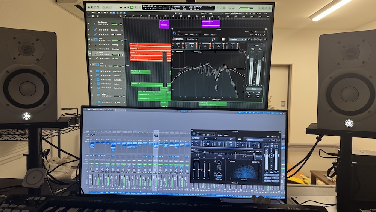Click the red Record button

[x=136, y=7]
